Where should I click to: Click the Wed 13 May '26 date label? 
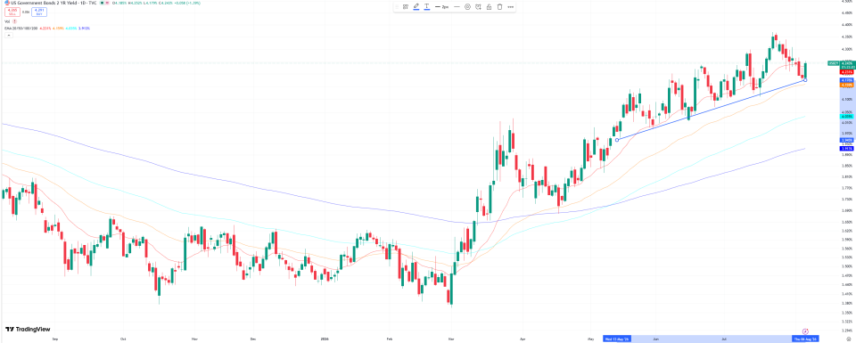tap(617, 339)
